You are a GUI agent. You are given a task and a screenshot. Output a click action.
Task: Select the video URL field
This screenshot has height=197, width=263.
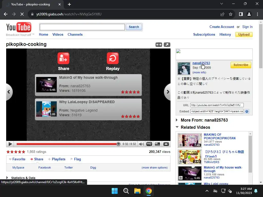[x=217, y=105]
